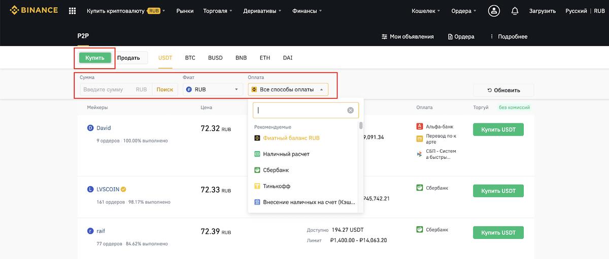Click raif's avatar icon
The image size is (609, 259).
point(91,231)
